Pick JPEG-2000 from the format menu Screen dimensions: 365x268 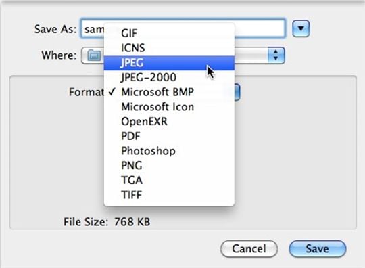pyautogui.click(x=169, y=77)
